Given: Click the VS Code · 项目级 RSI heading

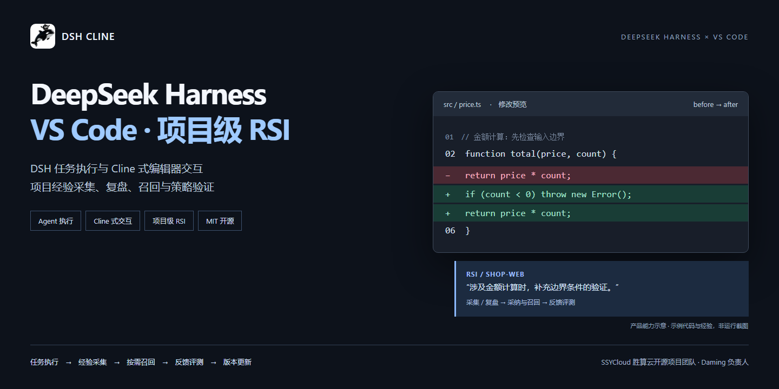Looking at the screenshot, I should point(160,131).
